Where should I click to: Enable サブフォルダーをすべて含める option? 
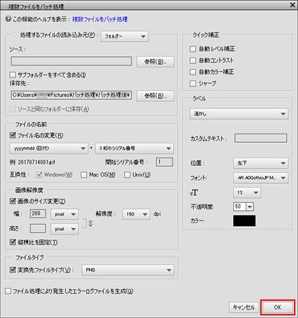pos(13,75)
